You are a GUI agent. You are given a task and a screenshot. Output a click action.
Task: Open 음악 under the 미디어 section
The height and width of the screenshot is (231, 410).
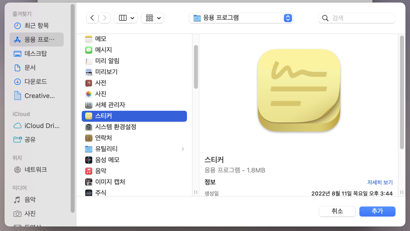point(37,199)
